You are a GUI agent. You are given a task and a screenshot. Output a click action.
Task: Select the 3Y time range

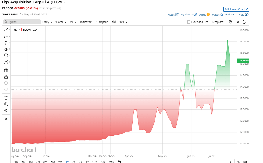[x=80, y=162]
